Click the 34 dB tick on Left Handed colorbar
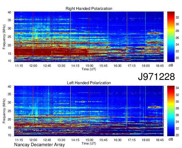 pyautogui.click(x=177, y=88)
